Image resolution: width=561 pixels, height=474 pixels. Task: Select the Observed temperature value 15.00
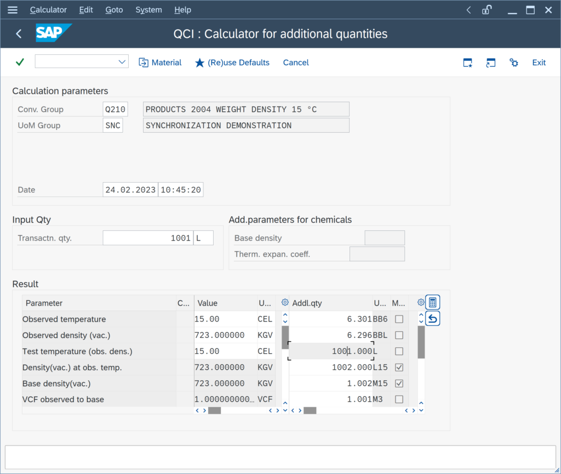pyautogui.click(x=225, y=319)
